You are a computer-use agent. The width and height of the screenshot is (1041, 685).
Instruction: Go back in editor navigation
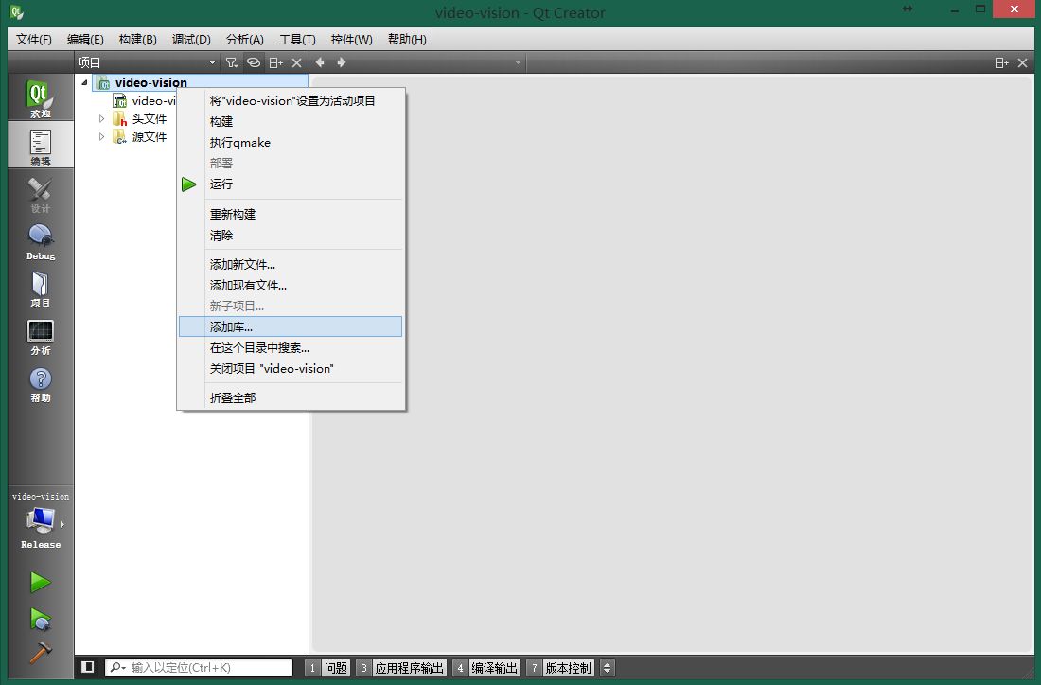click(320, 62)
